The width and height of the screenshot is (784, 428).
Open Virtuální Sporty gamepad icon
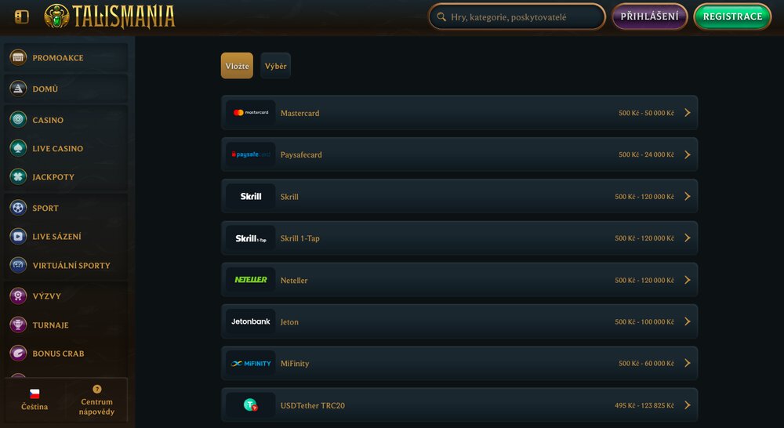click(x=18, y=265)
